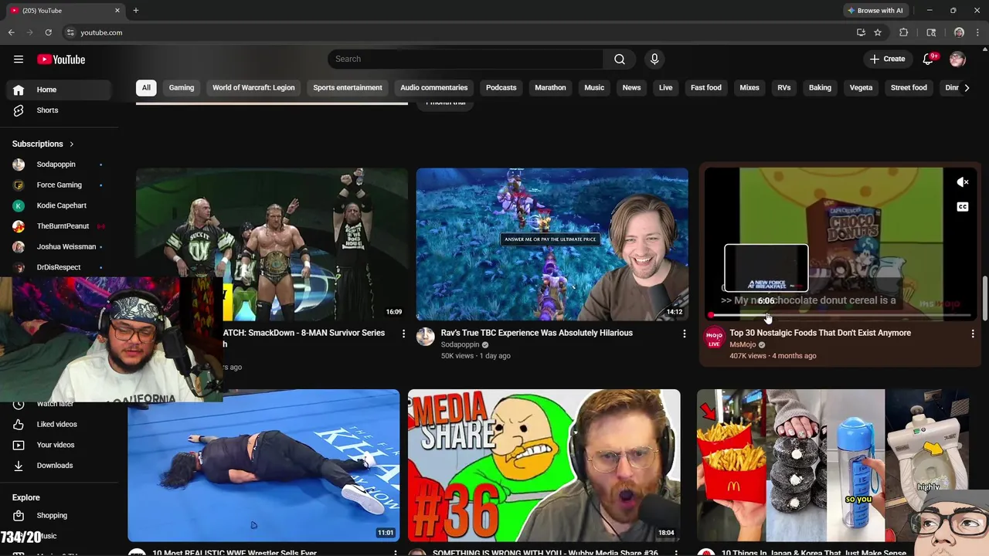Unmute the preview video

[963, 182]
